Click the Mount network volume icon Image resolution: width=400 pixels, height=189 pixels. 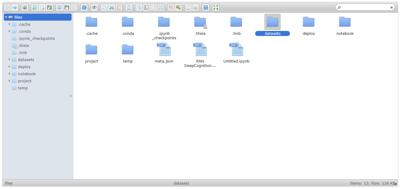tap(25, 7)
